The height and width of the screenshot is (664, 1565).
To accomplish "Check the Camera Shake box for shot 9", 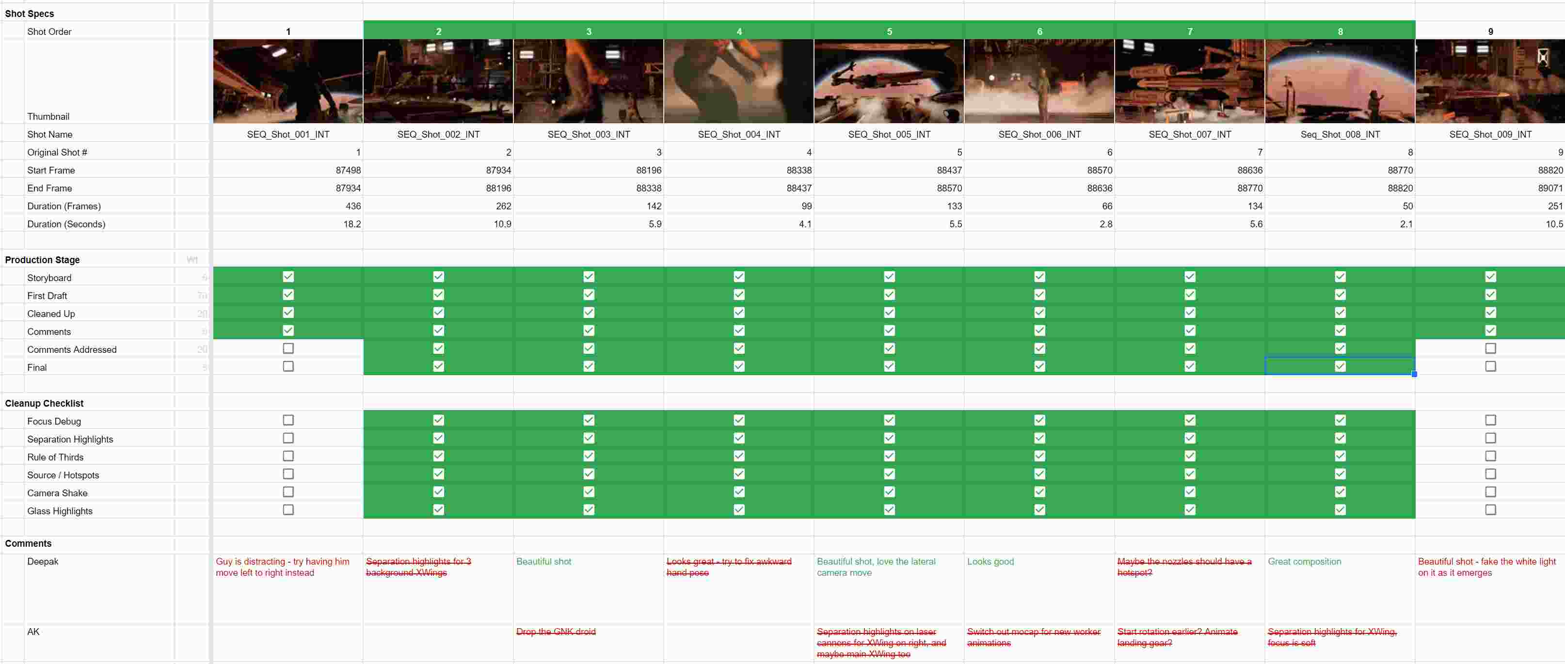I will pyautogui.click(x=1490, y=493).
